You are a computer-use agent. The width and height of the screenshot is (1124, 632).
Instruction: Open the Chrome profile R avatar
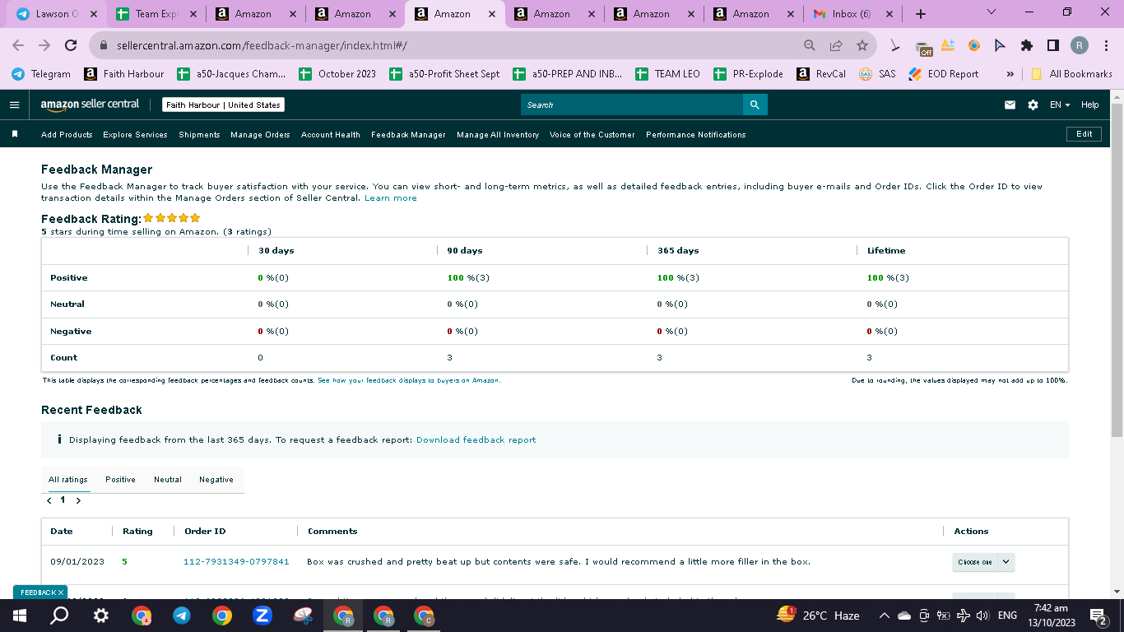1080,46
